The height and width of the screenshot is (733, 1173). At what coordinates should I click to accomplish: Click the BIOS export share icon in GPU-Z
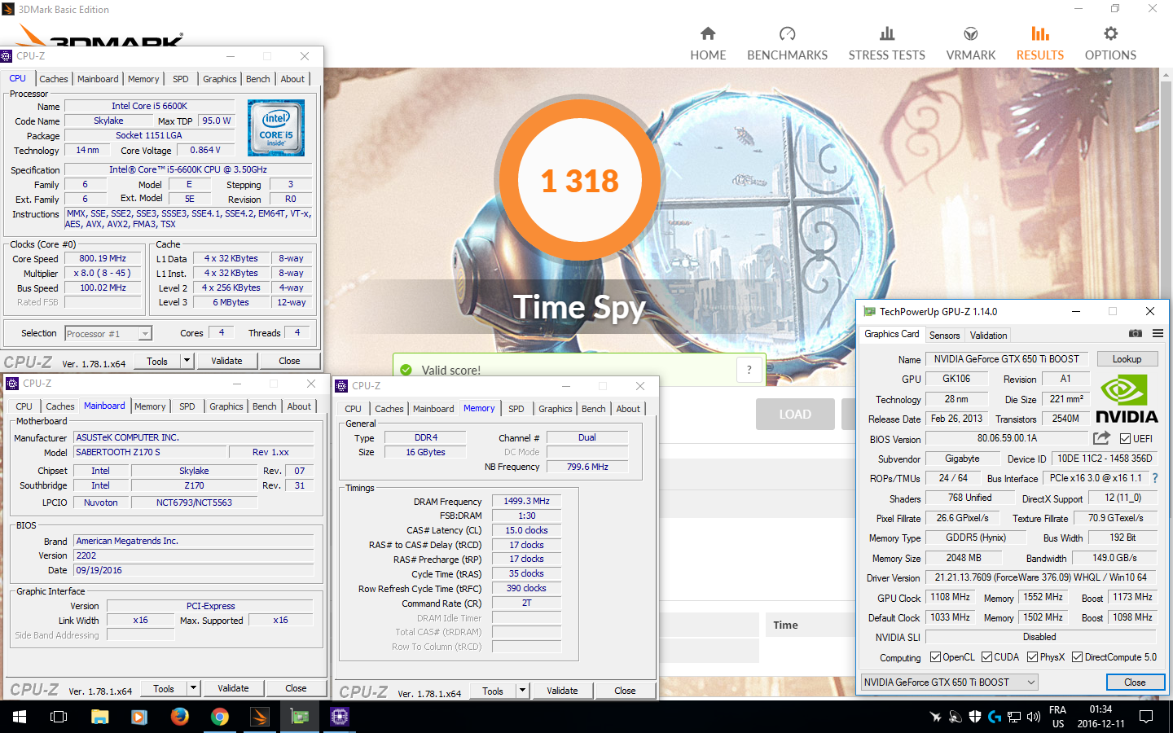(x=1101, y=438)
